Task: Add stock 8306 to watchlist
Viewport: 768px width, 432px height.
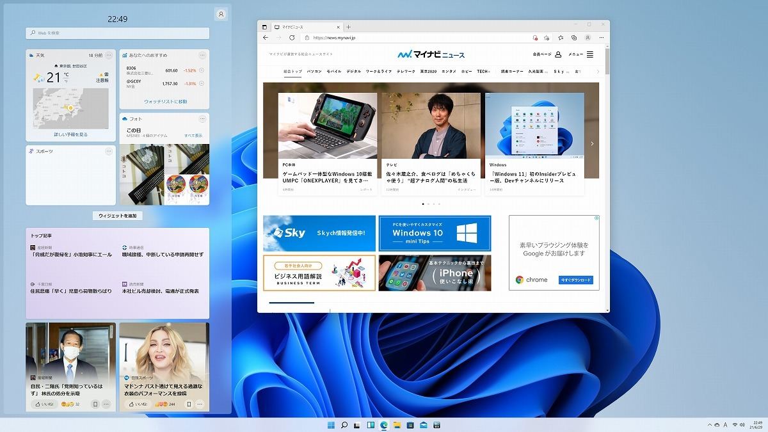Action: click(202, 70)
